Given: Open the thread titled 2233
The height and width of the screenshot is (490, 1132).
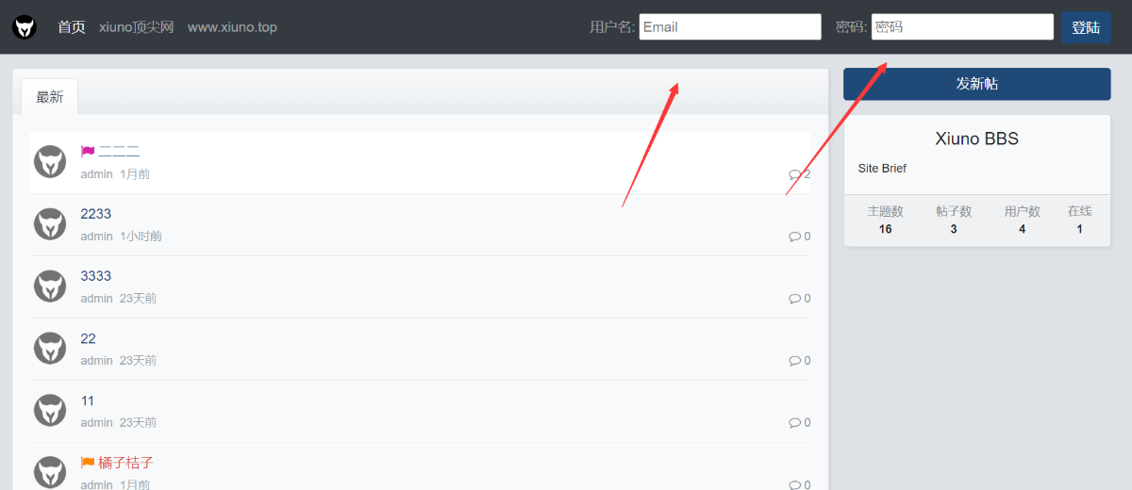Looking at the screenshot, I should [96, 214].
